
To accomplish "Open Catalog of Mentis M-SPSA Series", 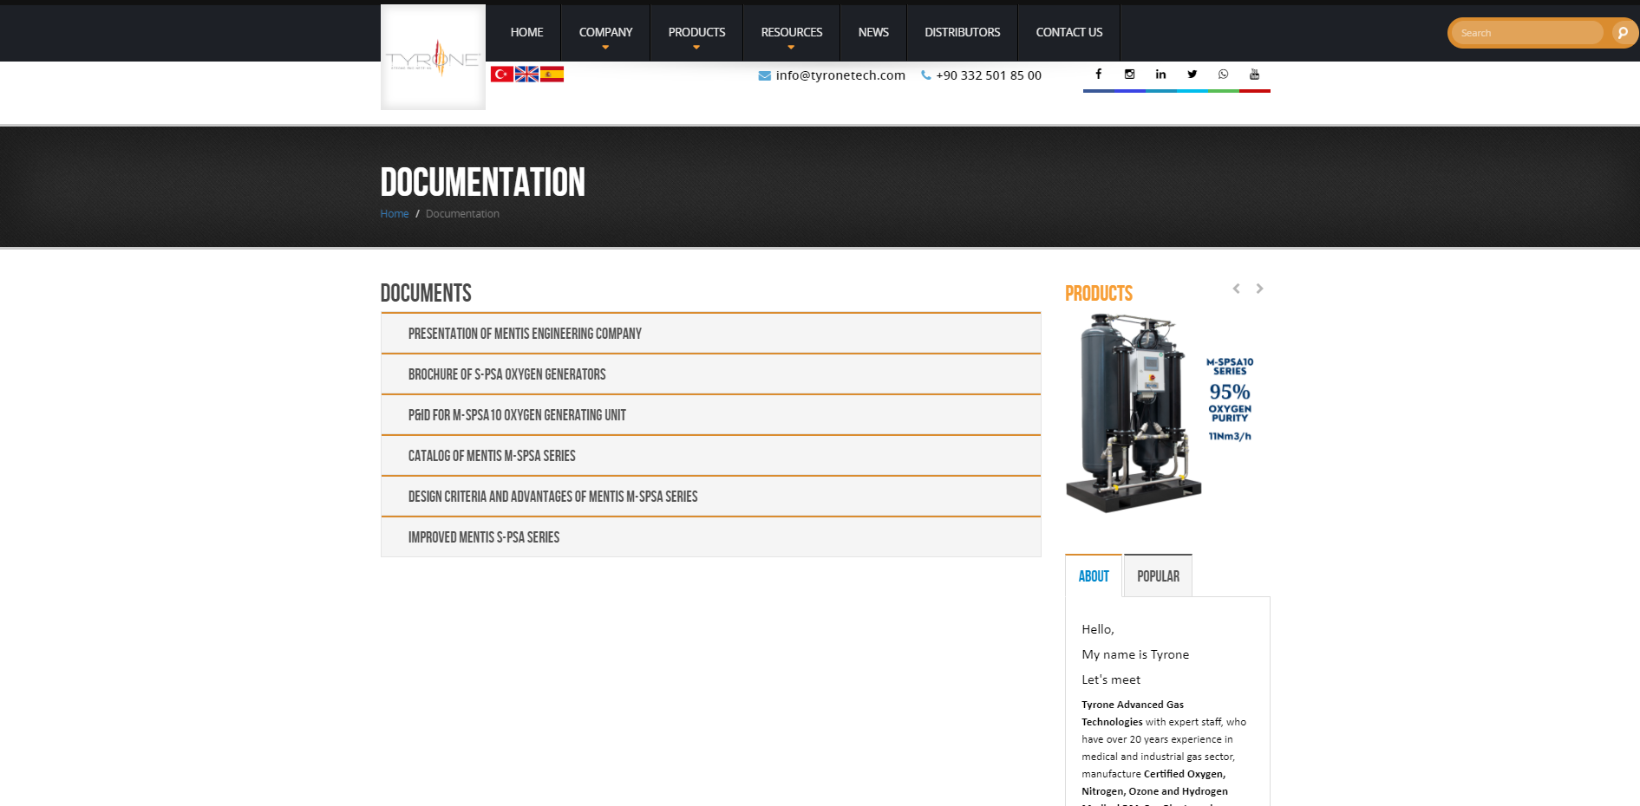I will pos(711,456).
